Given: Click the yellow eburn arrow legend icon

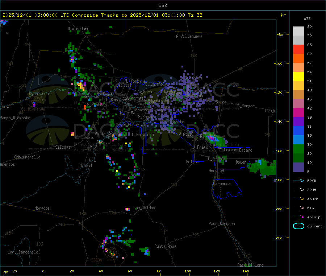Looking at the screenshot, I should point(298,199).
